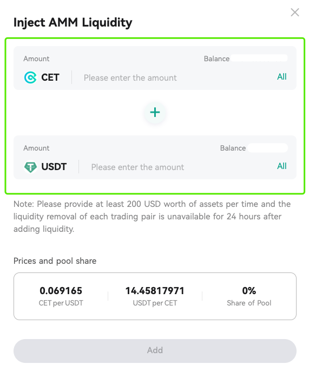This screenshot has height=377, width=309.
Task: Click the Amount label above CET
Action: 36,58
